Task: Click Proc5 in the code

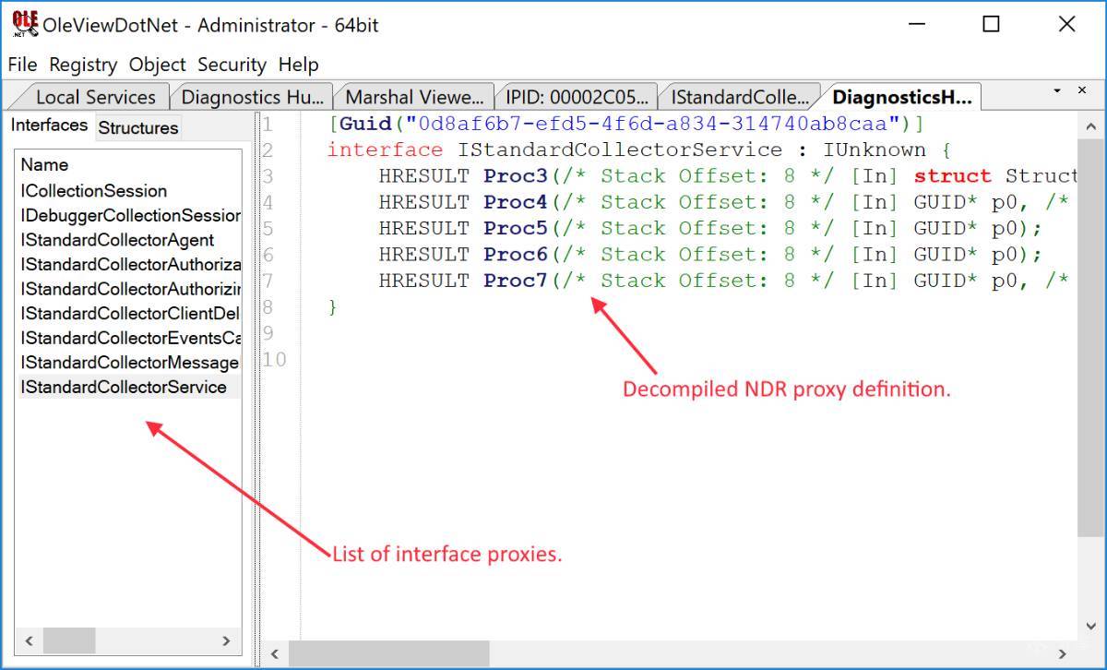Action: coord(516,228)
